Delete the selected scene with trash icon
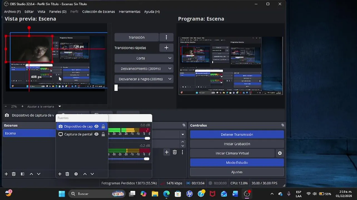This screenshot has height=200, width=357. coord(14,174)
